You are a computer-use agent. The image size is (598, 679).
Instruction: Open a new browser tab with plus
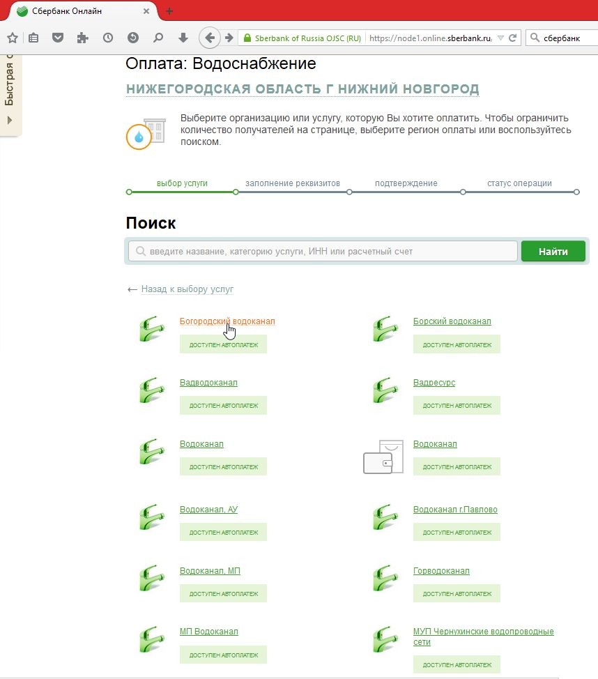click(x=169, y=11)
